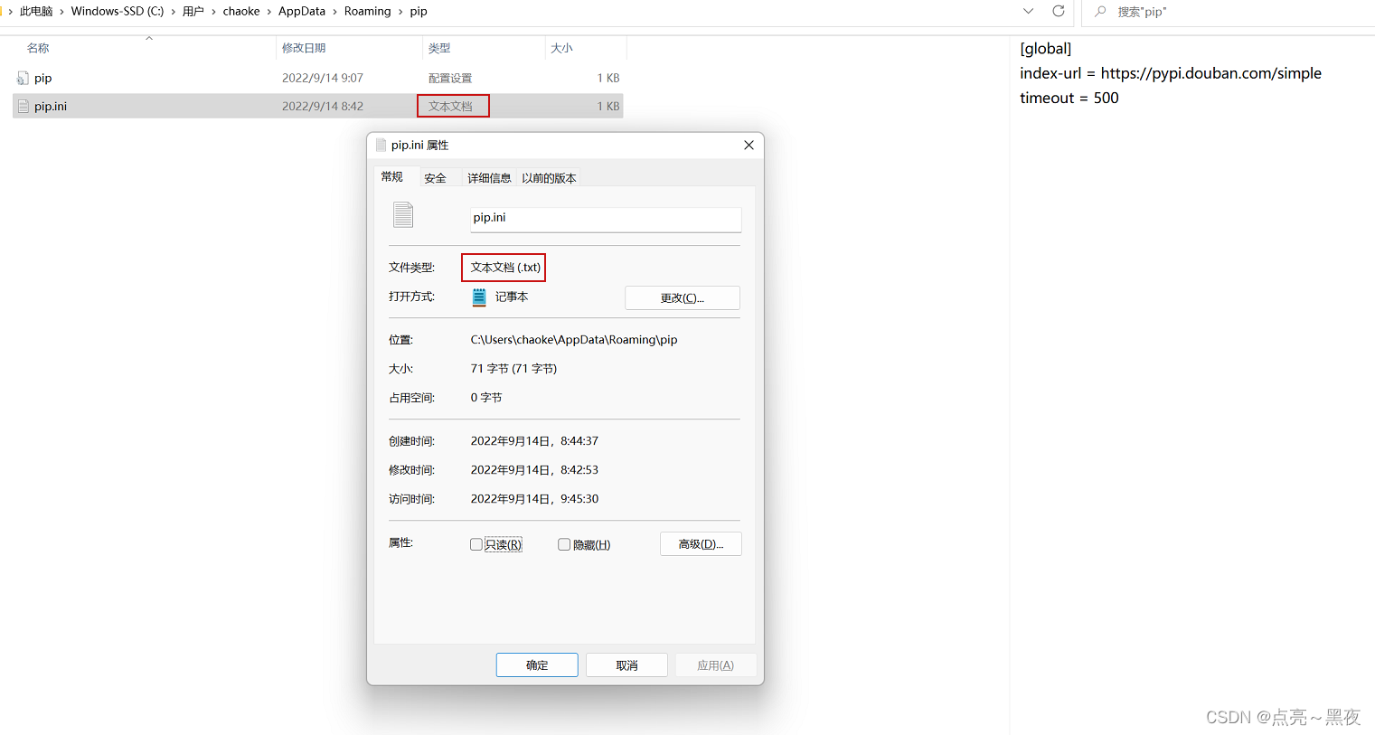Viewport: 1375px width, 735px height.
Task: Click the 记事本 opens-with label
Action: click(x=512, y=297)
